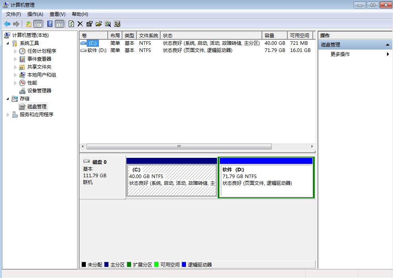Click the Forward arrow toolbar icon
The image size is (393, 278).
pyautogui.click(x=16, y=24)
